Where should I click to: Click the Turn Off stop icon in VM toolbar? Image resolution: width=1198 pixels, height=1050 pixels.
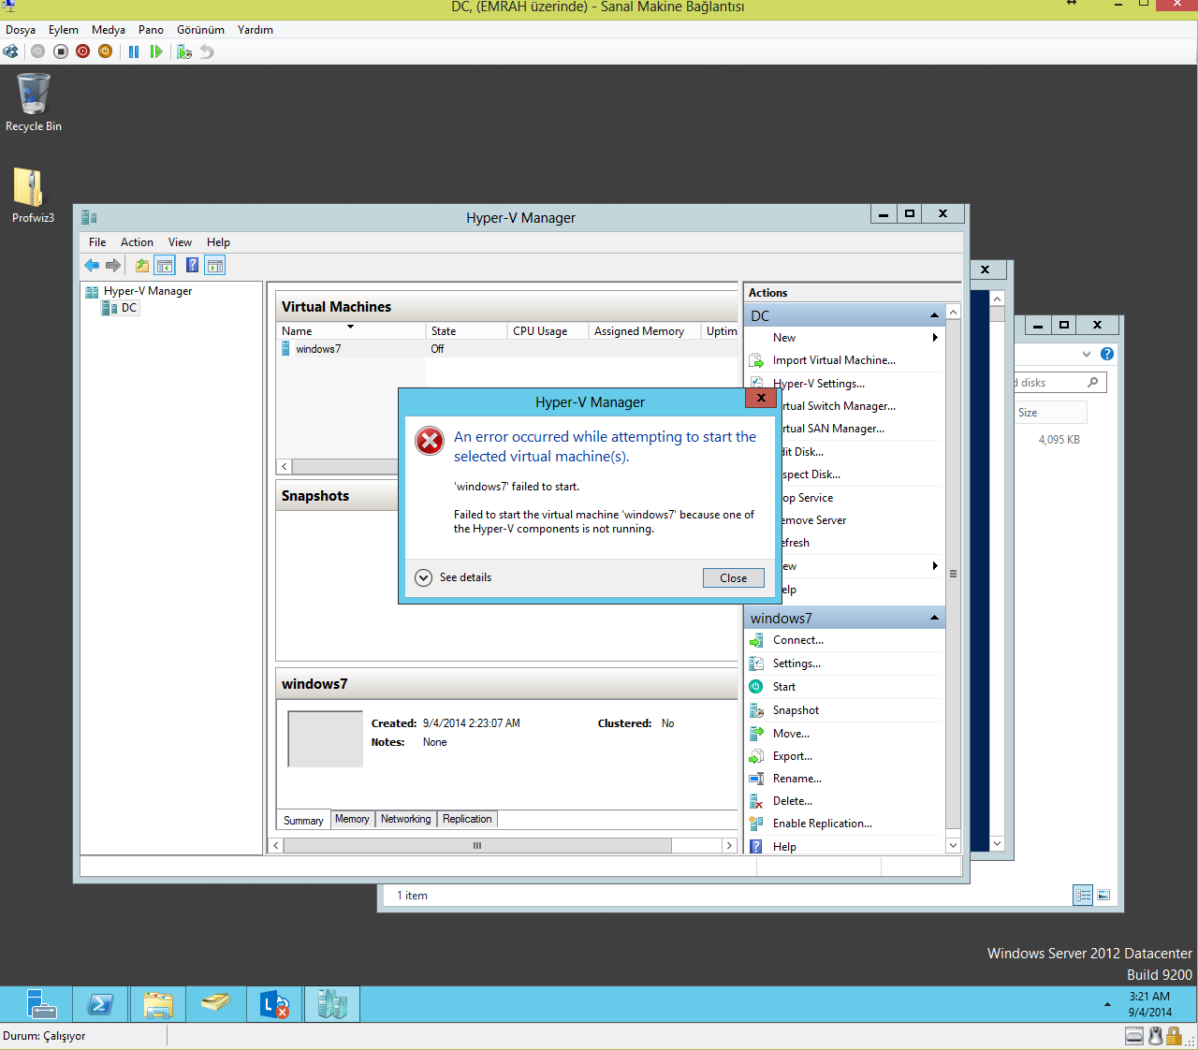click(x=60, y=51)
